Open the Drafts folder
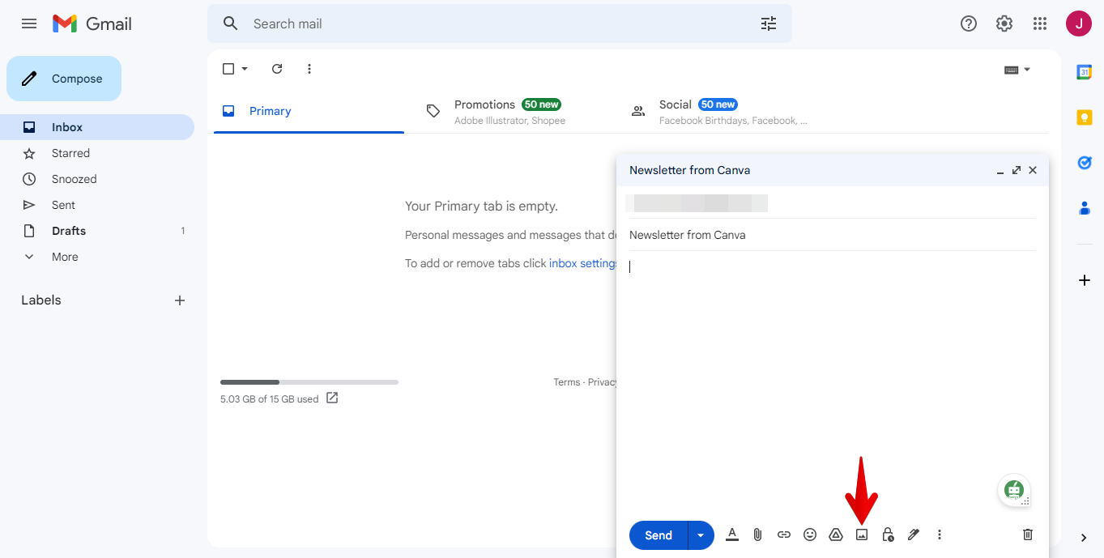 coord(69,231)
